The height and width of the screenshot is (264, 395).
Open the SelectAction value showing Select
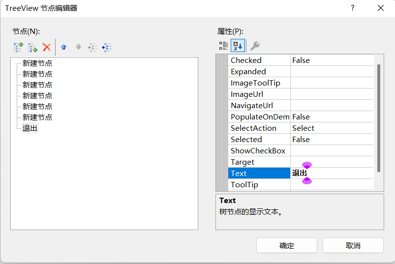pyautogui.click(x=332, y=128)
